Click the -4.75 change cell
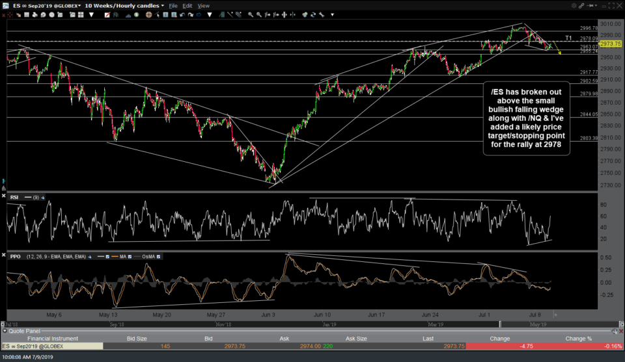Image resolution: width=625 pixels, height=362 pixels. 500,346
